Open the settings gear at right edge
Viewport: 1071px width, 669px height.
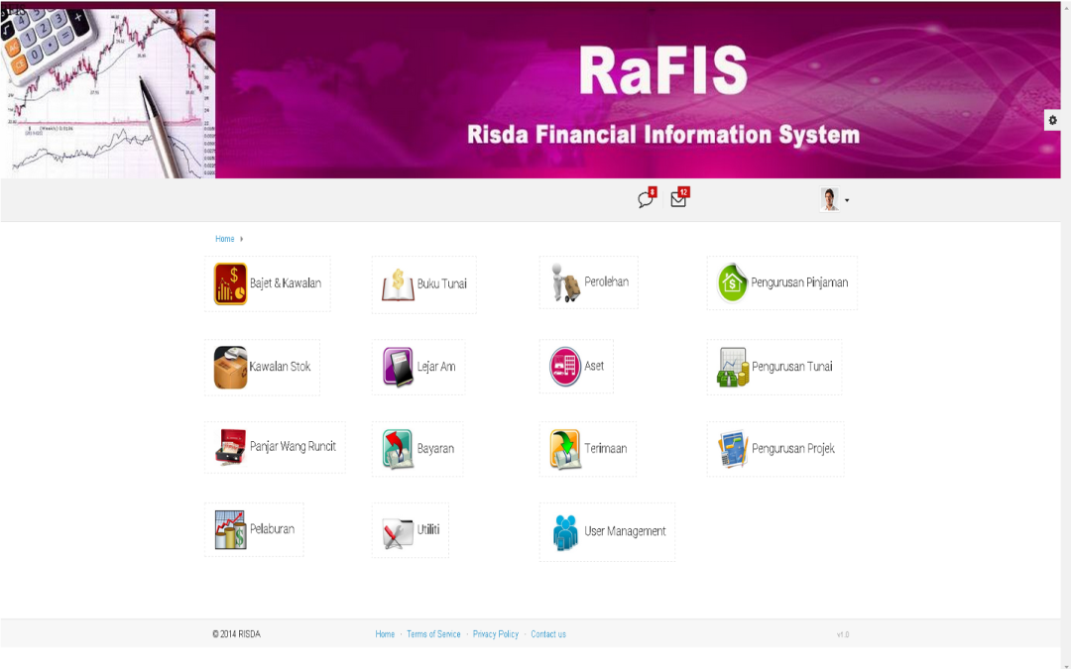[x=1052, y=120]
